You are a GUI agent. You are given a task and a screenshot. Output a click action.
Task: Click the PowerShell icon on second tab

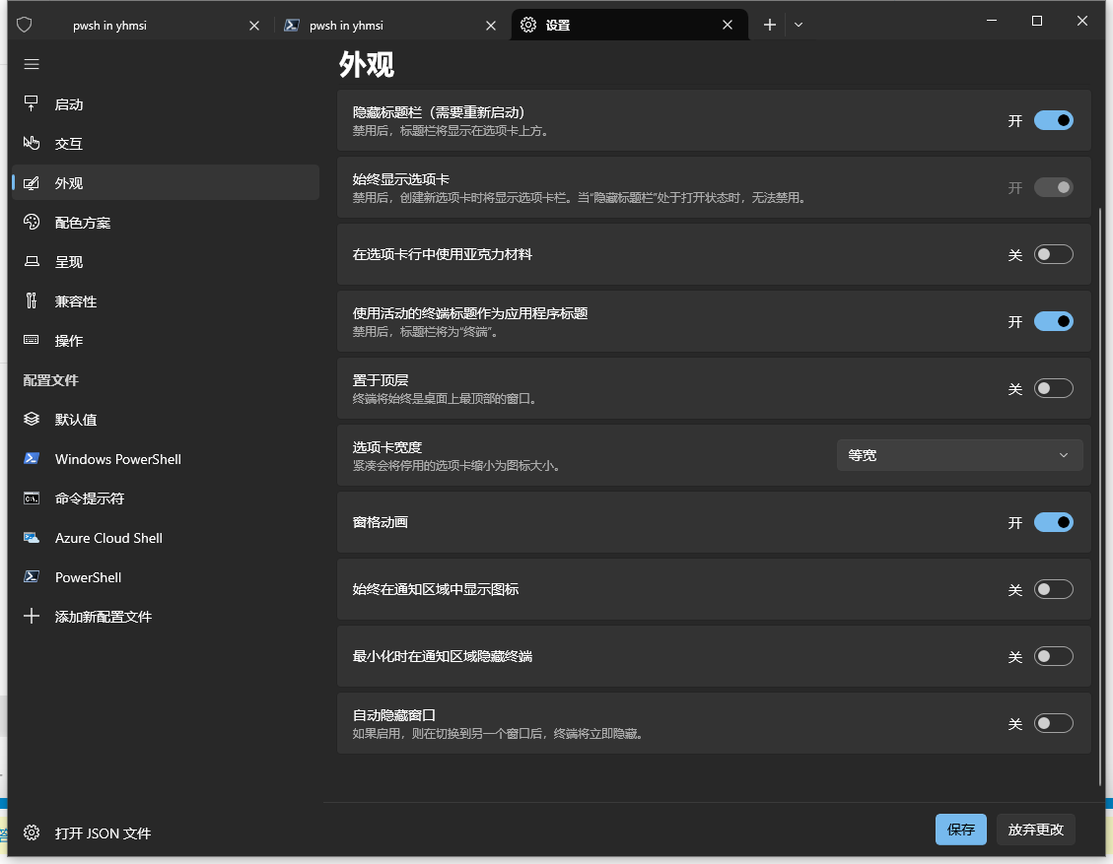pyautogui.click(x=291, y=25)
